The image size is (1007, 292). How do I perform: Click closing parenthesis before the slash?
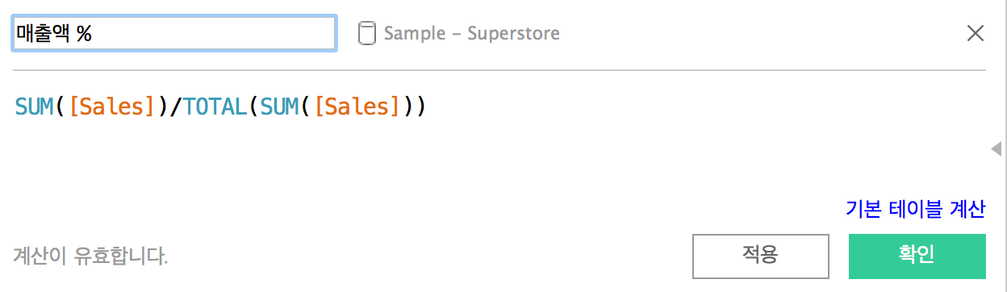tap(162, 106)
